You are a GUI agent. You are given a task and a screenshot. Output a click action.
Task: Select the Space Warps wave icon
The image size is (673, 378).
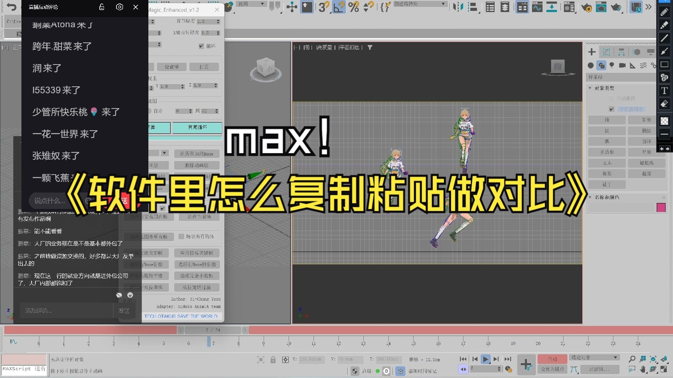(643, 65)
